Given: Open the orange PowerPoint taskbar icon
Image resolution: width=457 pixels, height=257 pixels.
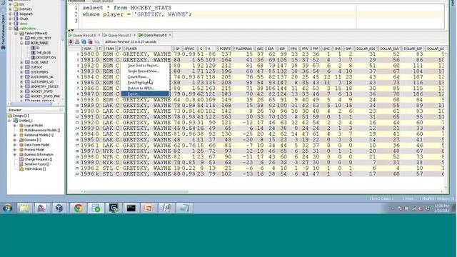Looking at the screenshot, I should click(x=149, y=208).
